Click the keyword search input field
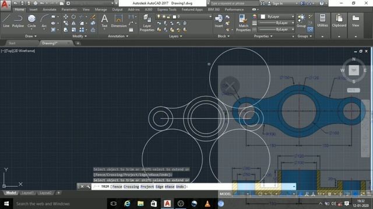This screenshot has height=209, width=373. [234, 3]
